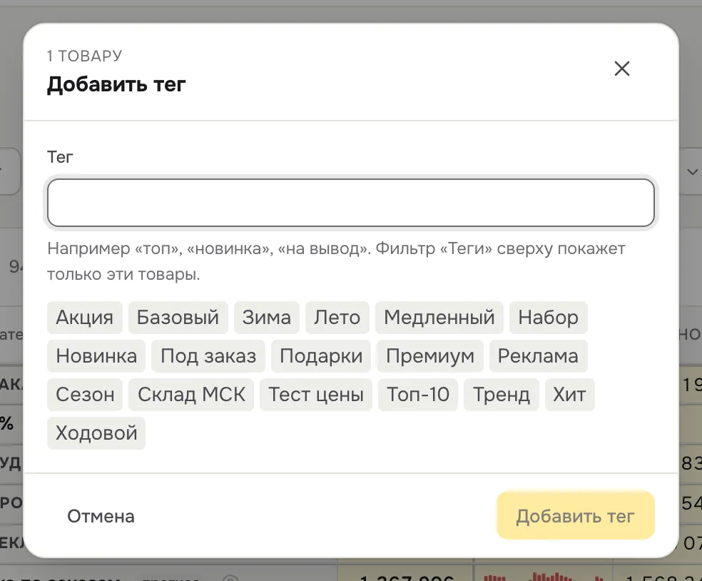Select the Базовый tag chip

(x=178, y=318)
